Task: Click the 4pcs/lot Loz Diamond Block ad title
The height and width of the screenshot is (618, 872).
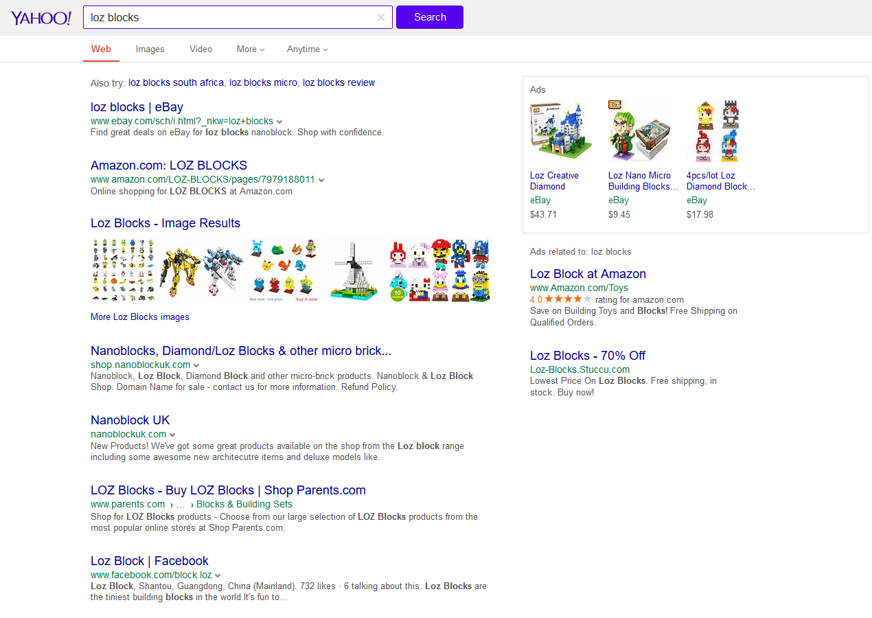Action: tap(721, 181)
